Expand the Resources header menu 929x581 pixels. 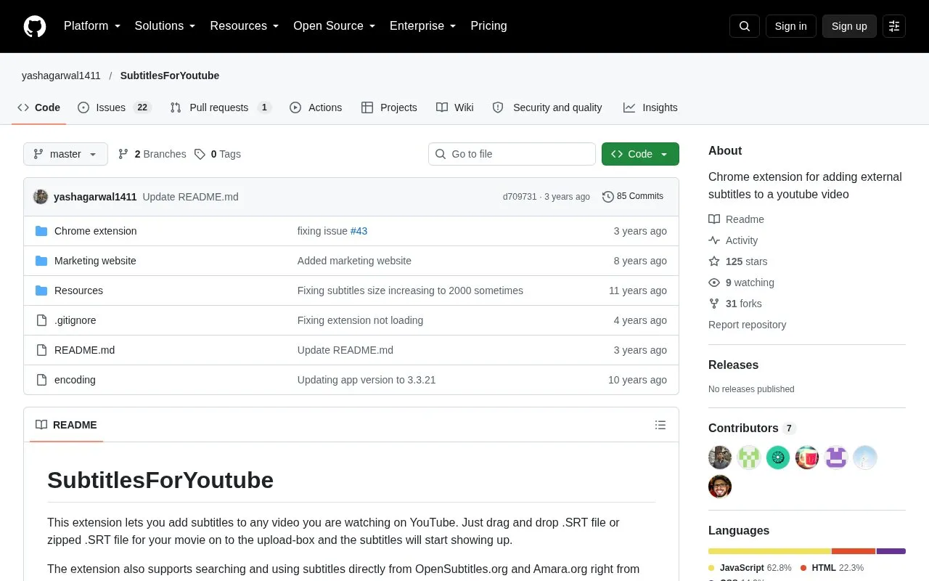245,26
